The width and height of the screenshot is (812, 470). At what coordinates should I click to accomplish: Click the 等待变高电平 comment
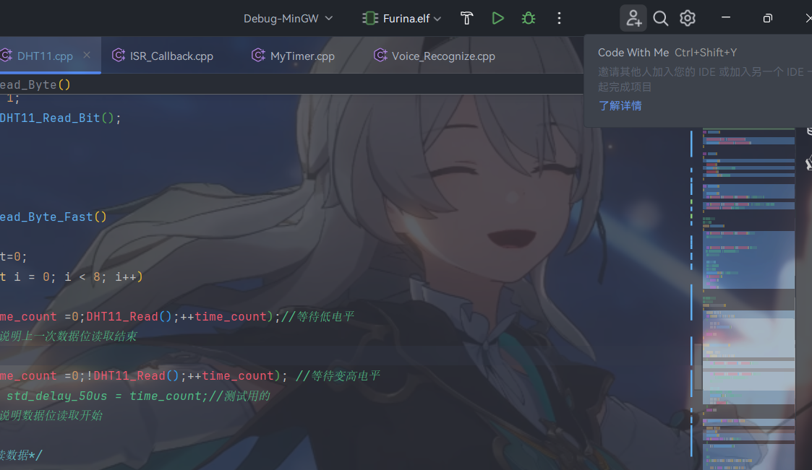click(338, 376)
